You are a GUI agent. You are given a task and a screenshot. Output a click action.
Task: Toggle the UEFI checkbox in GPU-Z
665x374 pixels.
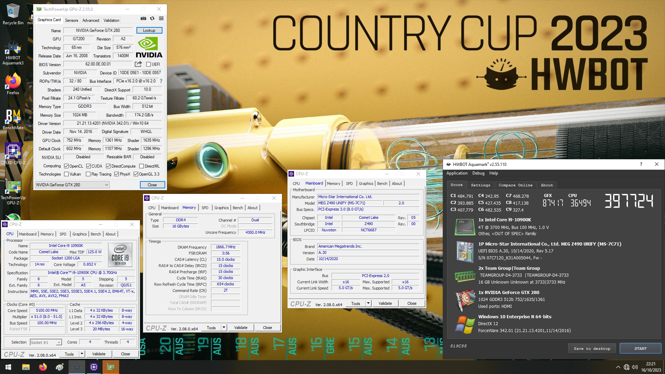(x=148, y=64)
